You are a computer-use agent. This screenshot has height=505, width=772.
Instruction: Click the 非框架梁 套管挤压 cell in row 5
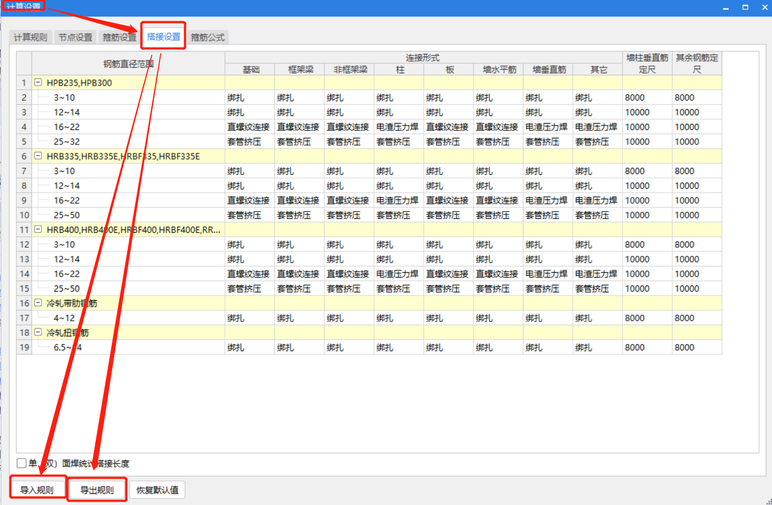click(350, 142)
